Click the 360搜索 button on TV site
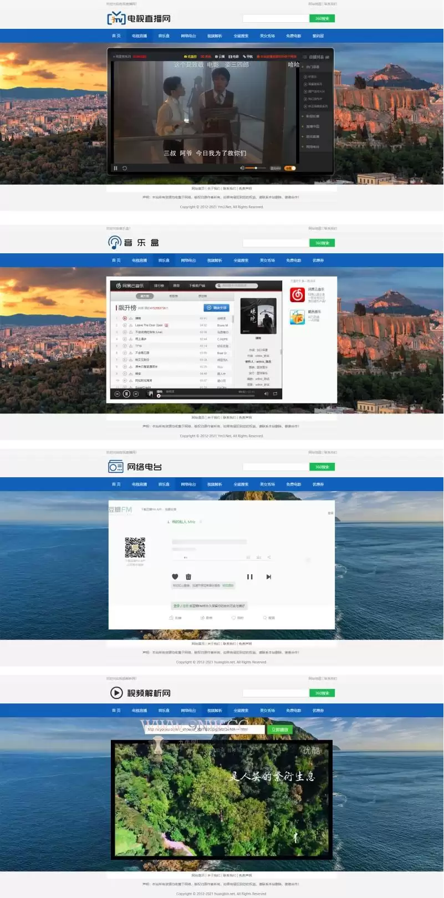The height and width of the screenshot is (898, 444). 322,18
